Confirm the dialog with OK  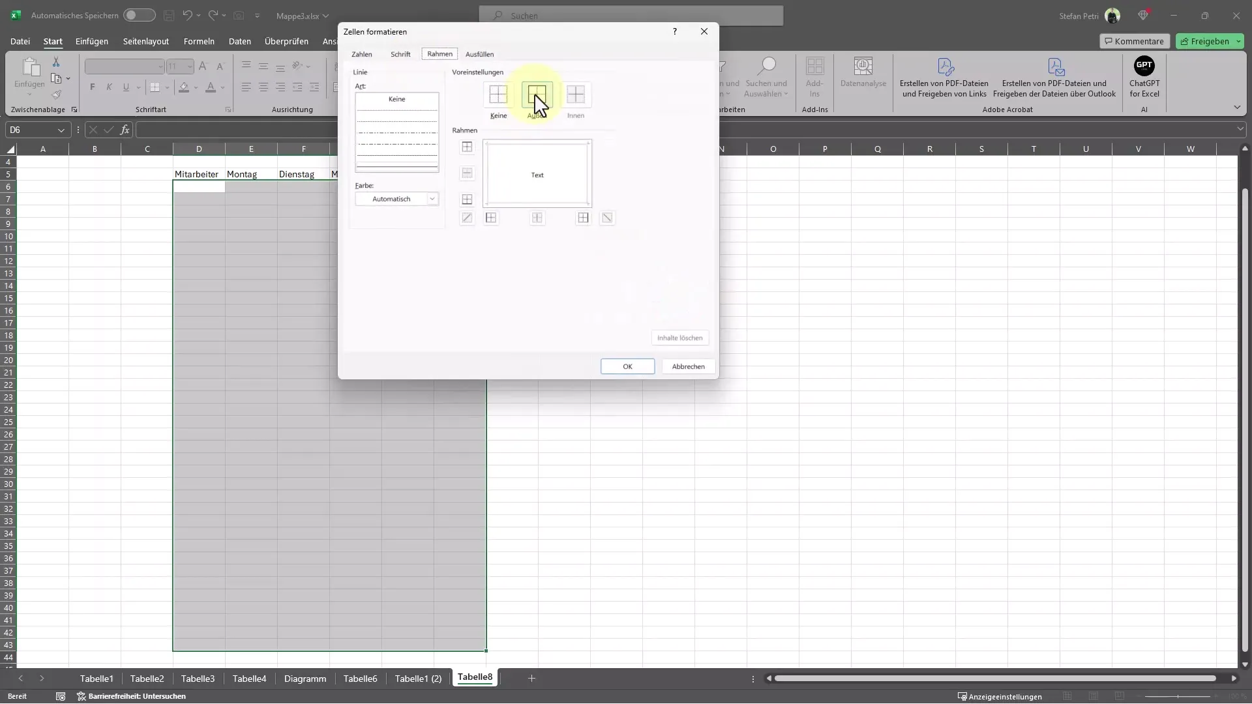[627, 366]
